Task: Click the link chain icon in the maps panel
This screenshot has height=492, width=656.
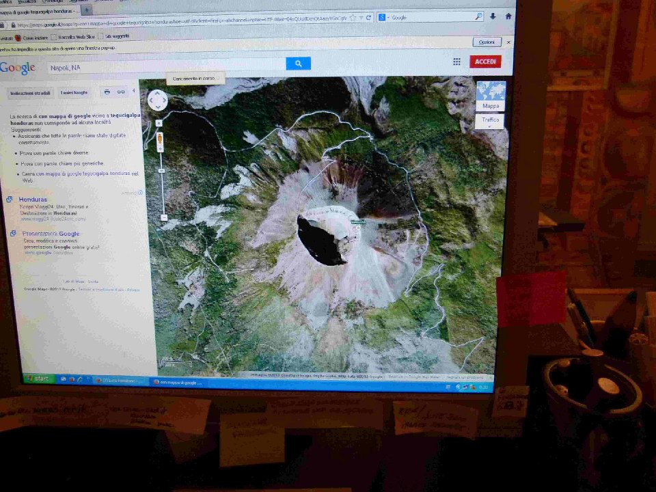Action: point(121,92)
